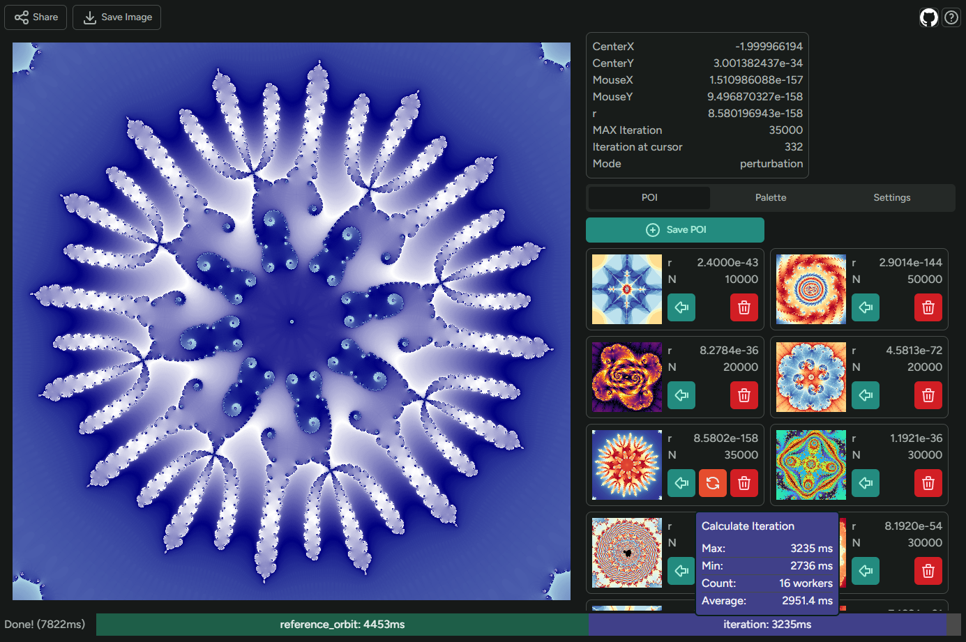This screenshot has height=642, width=966.
Task: Delete the POI with r 2.9014e-144
Action: click(928, 307)
